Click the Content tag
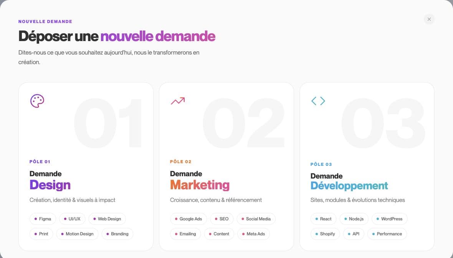 219,234
